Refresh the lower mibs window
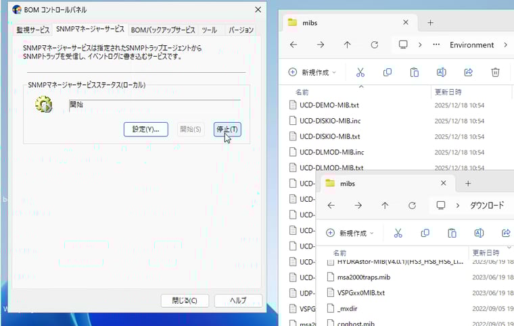The image size is (514, 326). click(412, 206)
